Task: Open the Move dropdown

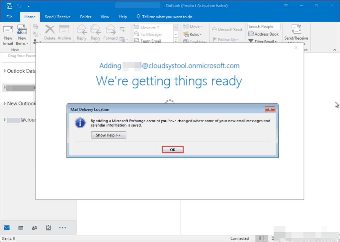Action: pyautogui.click(x=193, y=27)
